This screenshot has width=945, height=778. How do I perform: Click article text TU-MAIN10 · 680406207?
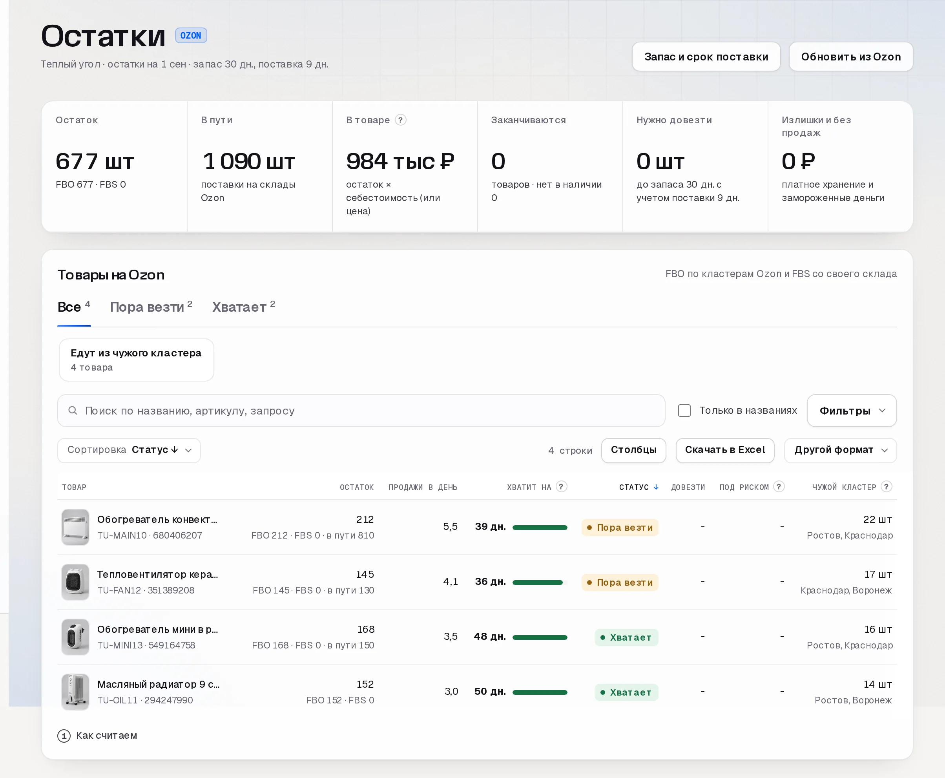[150, 535]
